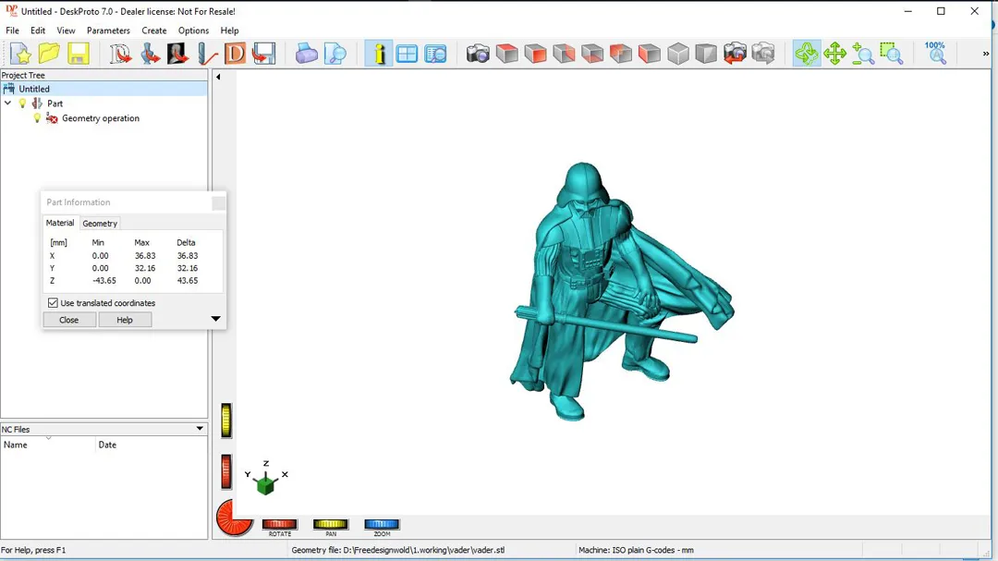Image resolution: width=998 pixels, height=561 pixels.
Task: Click the 100% zoom icon
Action: pos(935,54)
